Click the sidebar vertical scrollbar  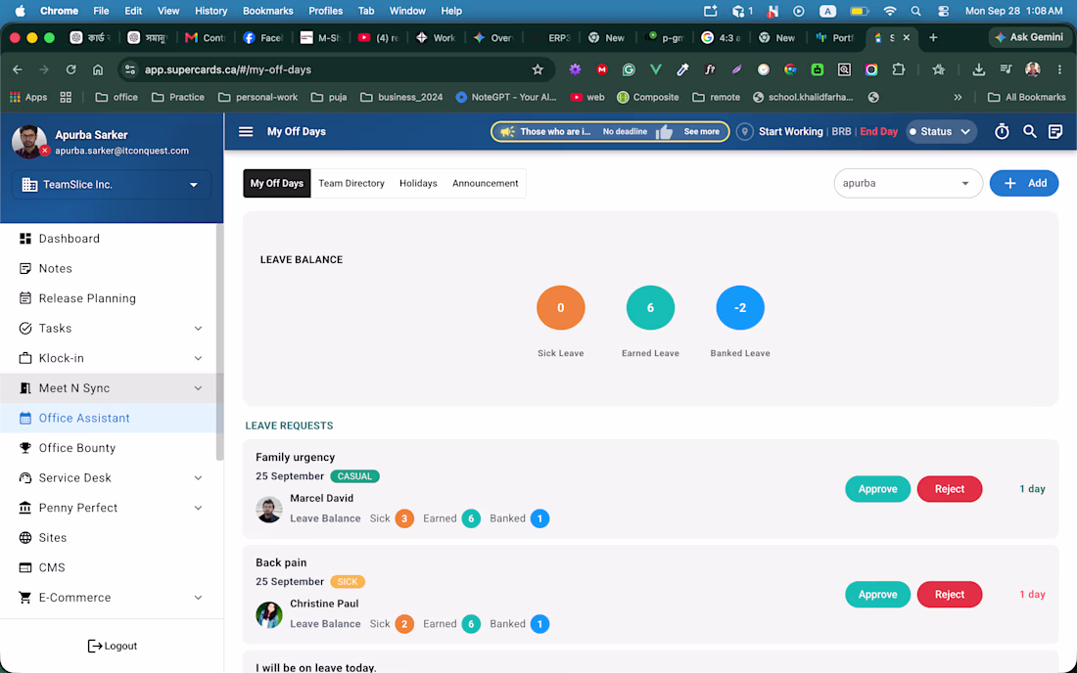219,343
